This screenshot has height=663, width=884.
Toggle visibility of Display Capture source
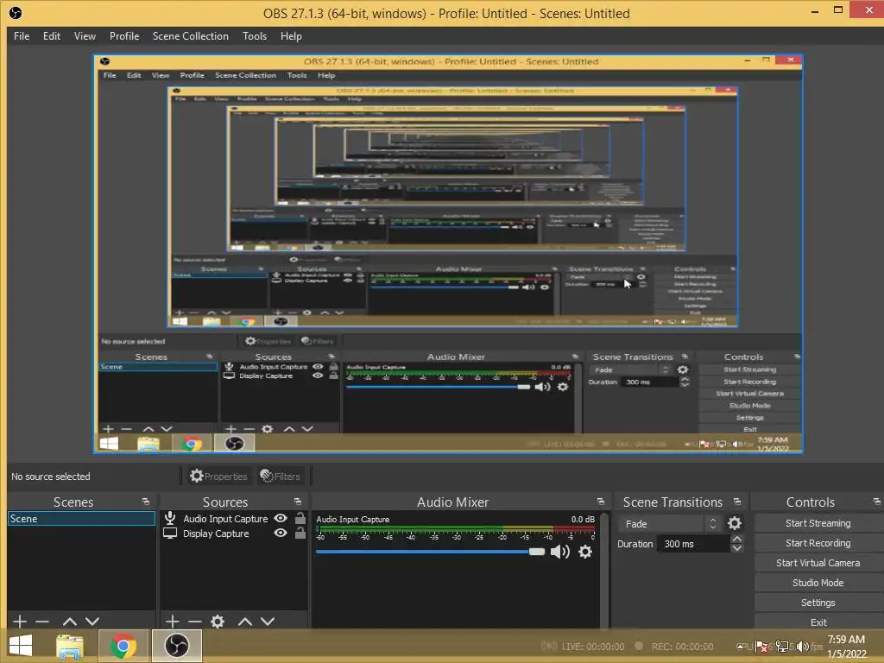pyautogui.click(x=281, y=534)
